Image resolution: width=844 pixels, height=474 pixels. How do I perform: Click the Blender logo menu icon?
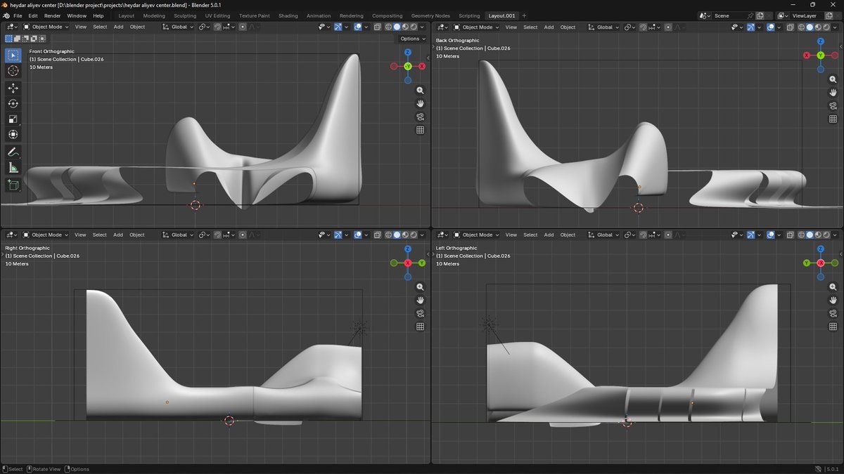pos(6,15)
